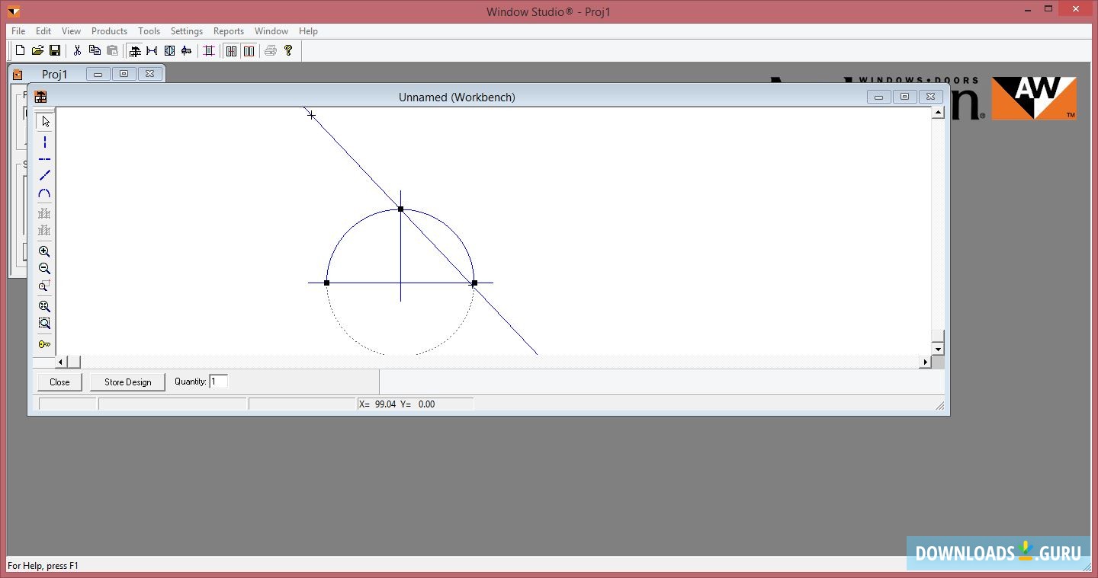
Task: Click the yellow key icon
Action: click(x=45, y=344)
